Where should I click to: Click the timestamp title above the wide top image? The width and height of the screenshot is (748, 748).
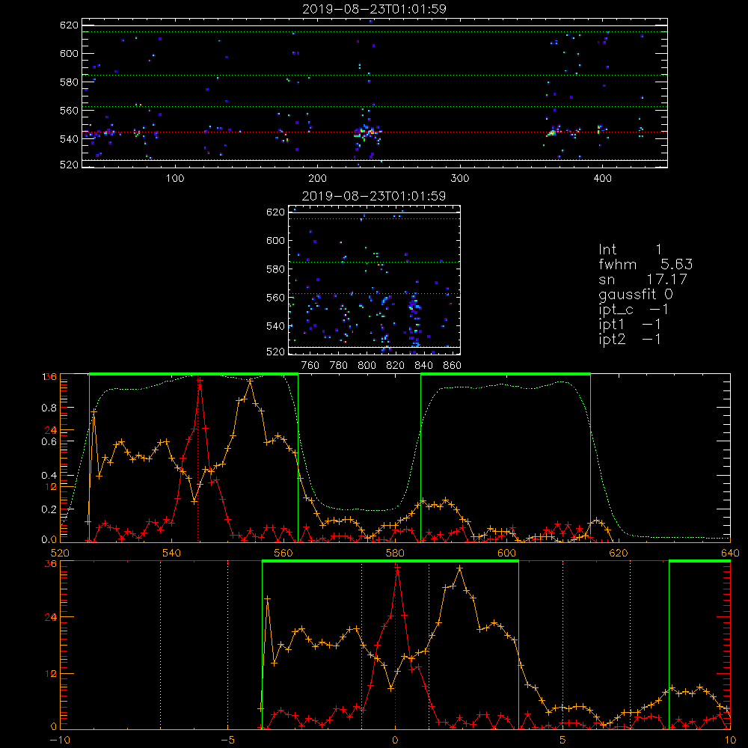pyautogui.click(x=374, y=9)
